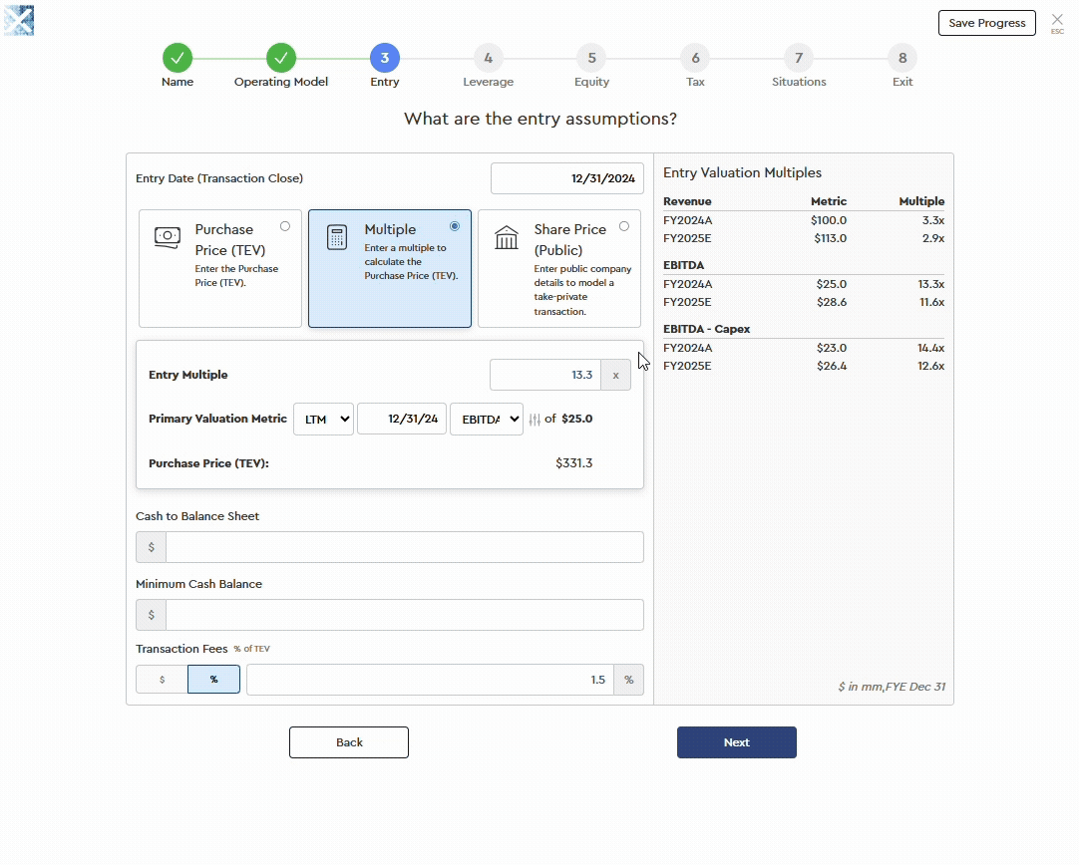Click the Next button

(736, 742)
